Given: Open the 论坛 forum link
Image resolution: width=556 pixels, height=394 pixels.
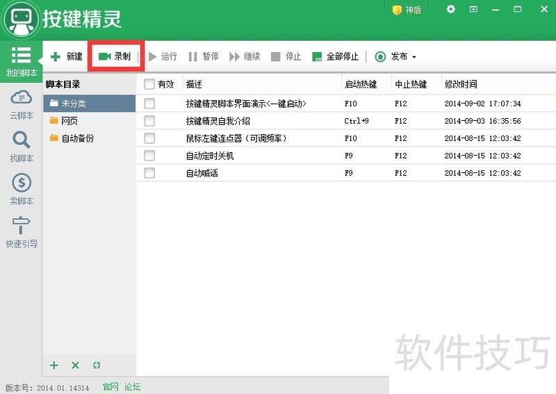Looking at the screenshot, I should pos(132,387).
